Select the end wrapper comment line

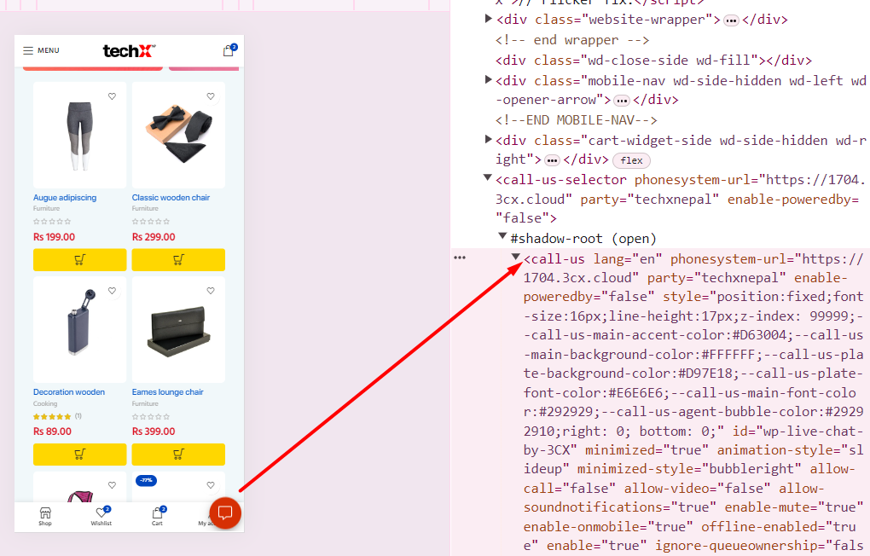point(572,40)
